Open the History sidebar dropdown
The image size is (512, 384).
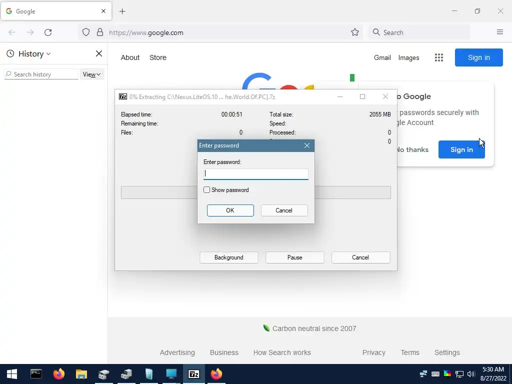coord(34,53)
